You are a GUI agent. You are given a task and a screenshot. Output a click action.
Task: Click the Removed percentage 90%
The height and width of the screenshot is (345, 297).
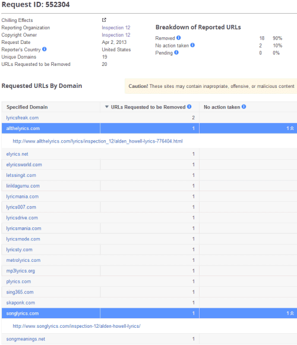tap(277, 38)
